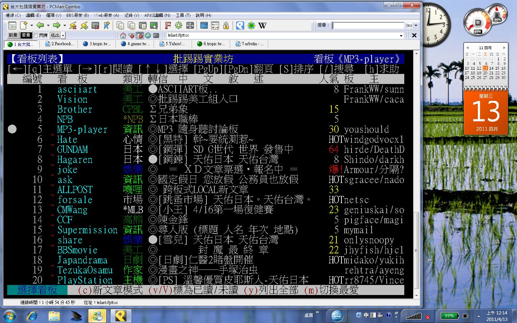Go to next month in calendar gadget
Image resolution: width=517 pixels, height=323 pixels.
pos(504,48)
